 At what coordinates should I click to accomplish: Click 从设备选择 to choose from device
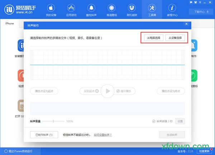click(175, 38)
